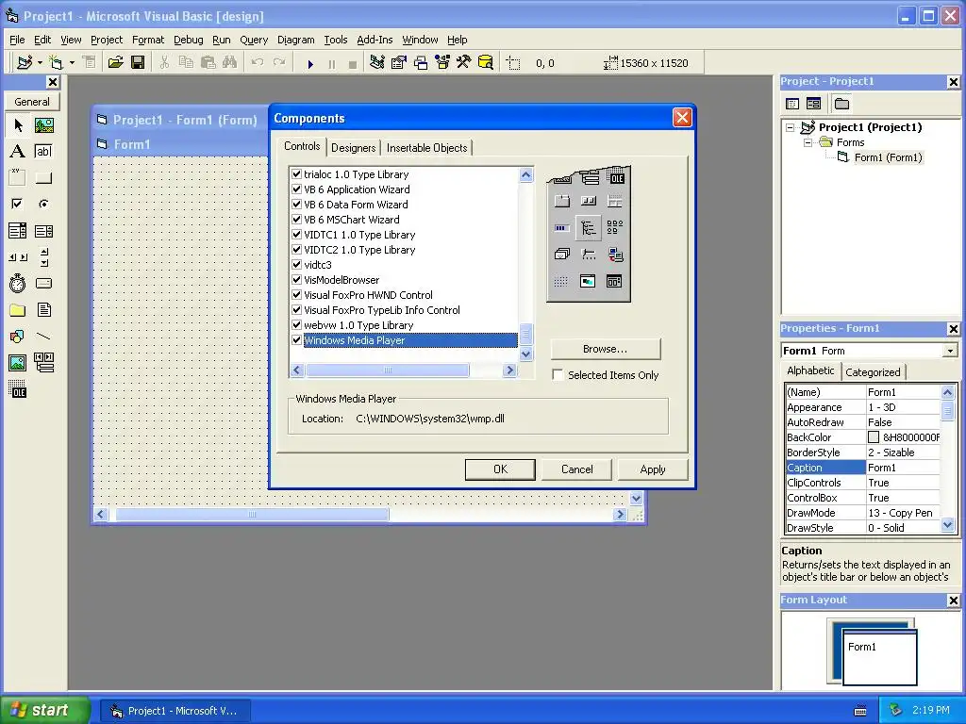
Task: Select the OLE container tool
Action: point(18,389)
